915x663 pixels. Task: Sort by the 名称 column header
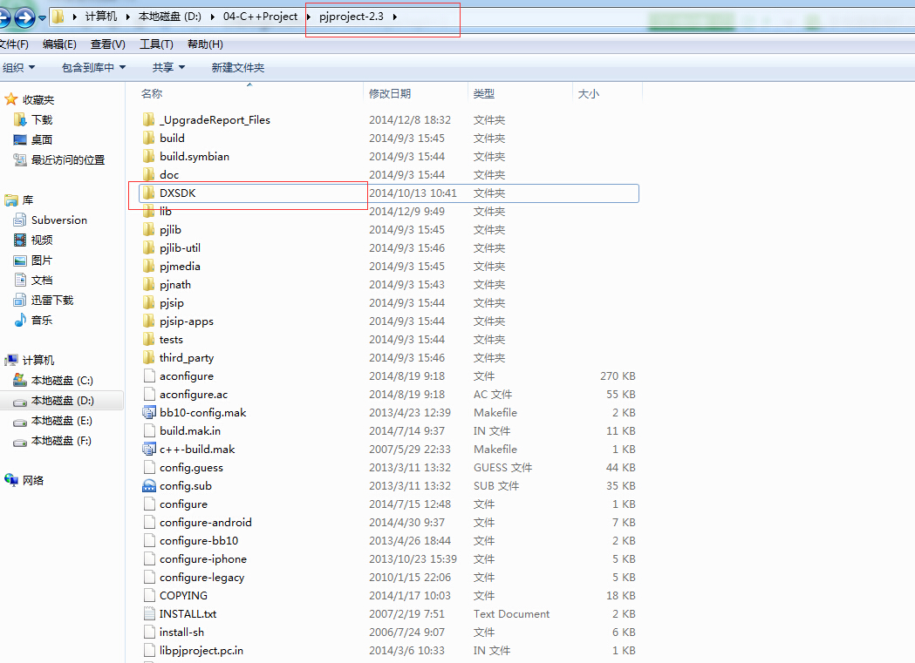(152, 94)
